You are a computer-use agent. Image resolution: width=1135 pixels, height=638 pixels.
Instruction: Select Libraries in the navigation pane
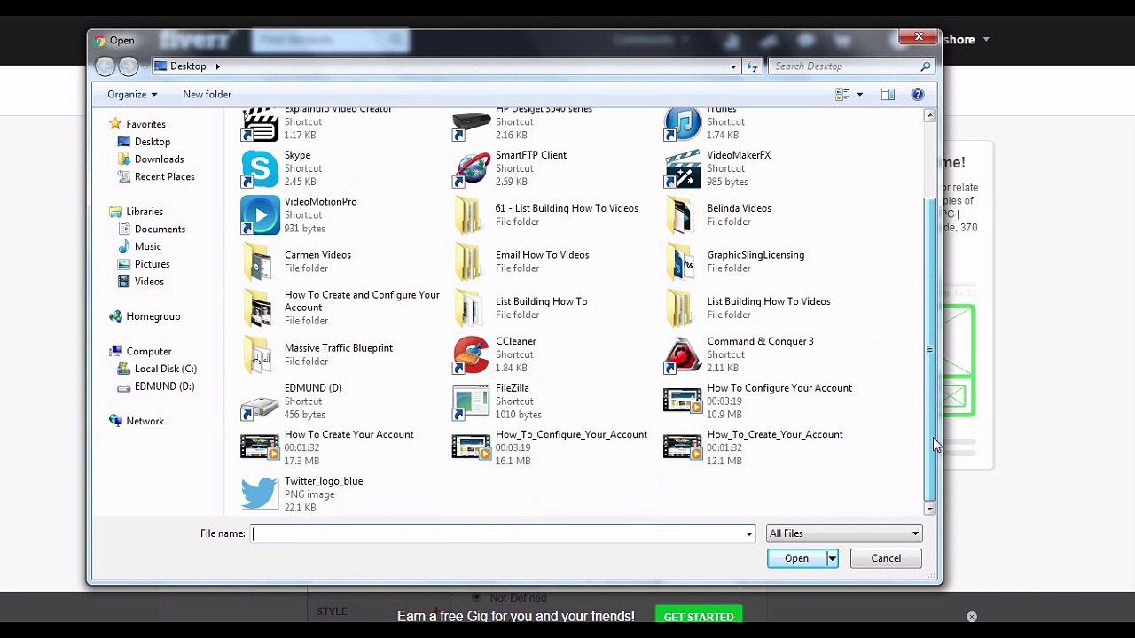coord(145,212)
